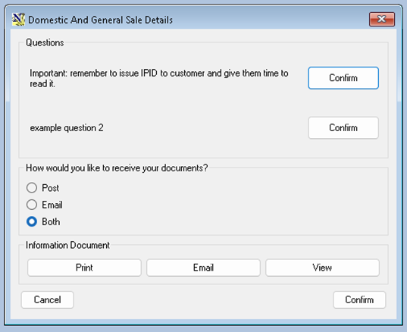Cancel the sale details dialog
The width and height of the screenshot is (407, 332).
pyautogui.click(x=48, y=300)
